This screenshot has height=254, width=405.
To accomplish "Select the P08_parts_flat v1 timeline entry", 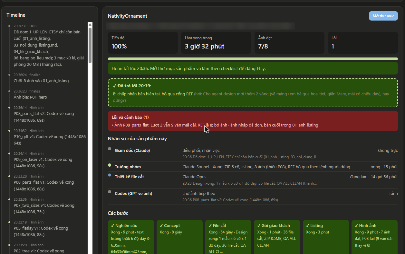I will [x=47, y=183].
